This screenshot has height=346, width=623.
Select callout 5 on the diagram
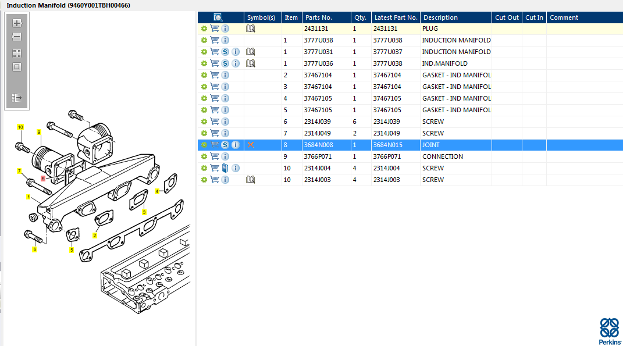point(72,250)
